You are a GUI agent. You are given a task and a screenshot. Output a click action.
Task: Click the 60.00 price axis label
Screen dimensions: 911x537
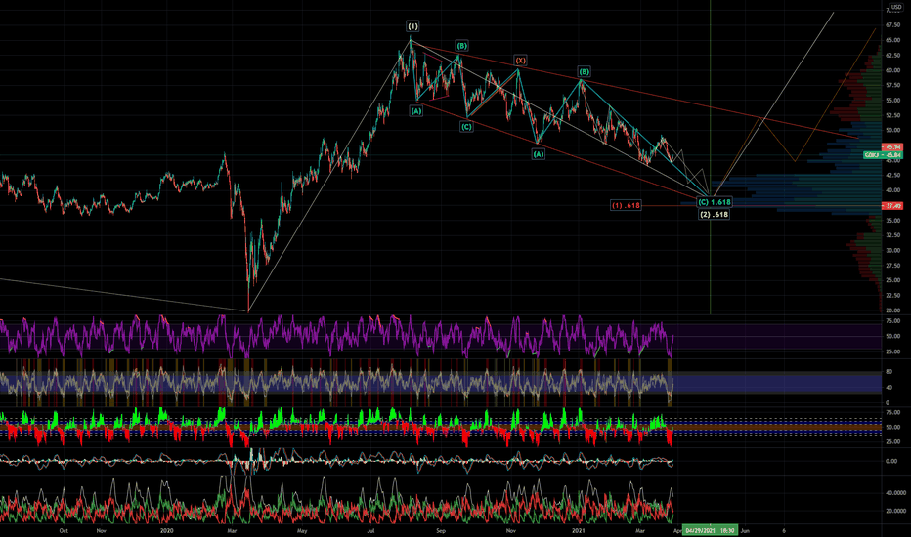893,70
